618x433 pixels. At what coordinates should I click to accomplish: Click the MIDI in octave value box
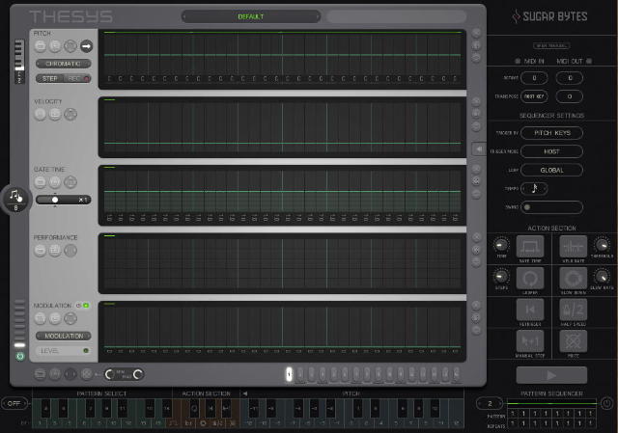click(534, 78)
